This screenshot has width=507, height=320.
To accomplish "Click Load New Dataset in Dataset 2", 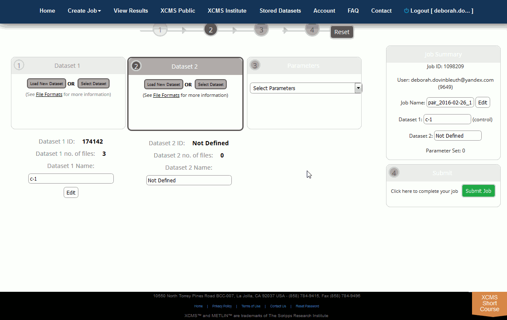I will pyautogui.click(x=164, y=84).
